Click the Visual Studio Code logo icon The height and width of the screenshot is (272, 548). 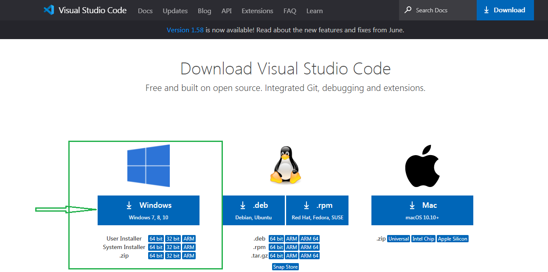tap(49, 10)
